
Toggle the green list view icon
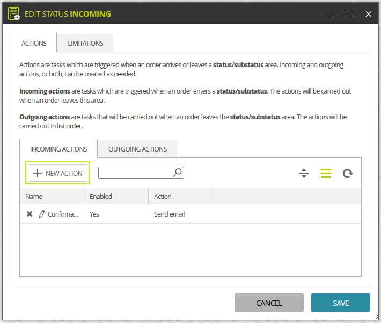(x=326, y=173)
